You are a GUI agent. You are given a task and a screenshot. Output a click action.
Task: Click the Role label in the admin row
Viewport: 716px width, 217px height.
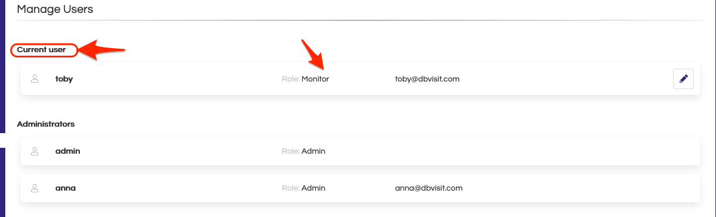pos(291,151)
